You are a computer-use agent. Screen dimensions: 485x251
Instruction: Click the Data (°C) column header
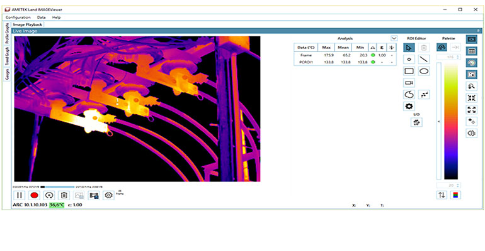pyautogui.click(x=306, y=48)
